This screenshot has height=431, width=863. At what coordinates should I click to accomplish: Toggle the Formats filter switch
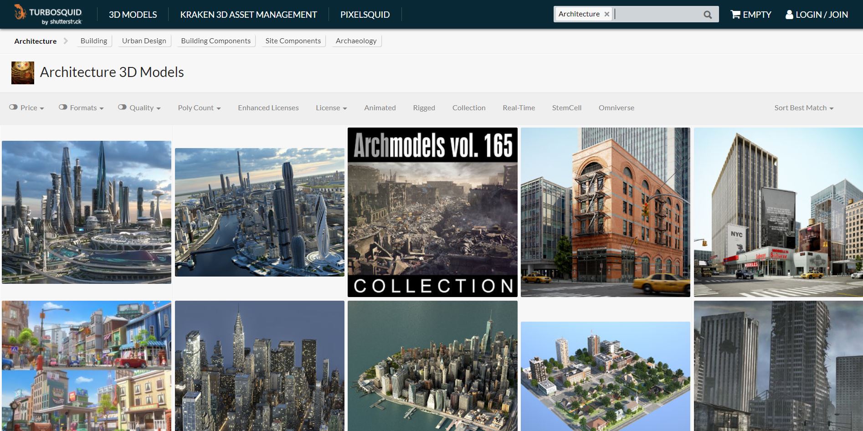coord(63,108)
